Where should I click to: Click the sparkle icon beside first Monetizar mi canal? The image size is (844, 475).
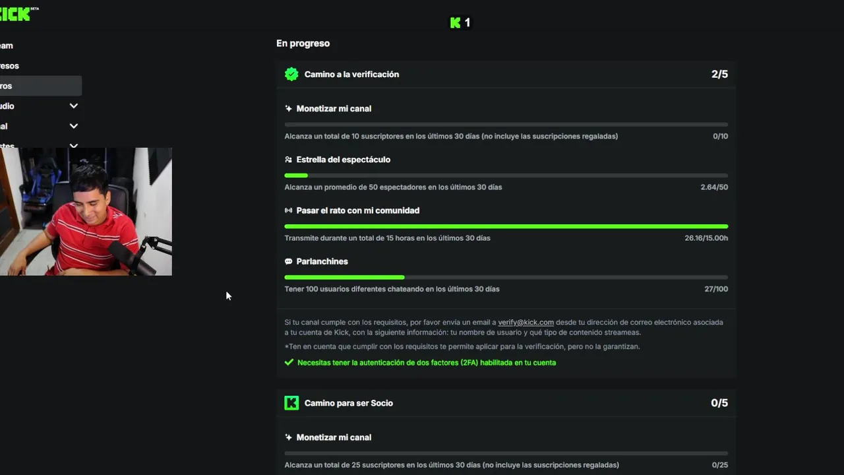point(288,109)
